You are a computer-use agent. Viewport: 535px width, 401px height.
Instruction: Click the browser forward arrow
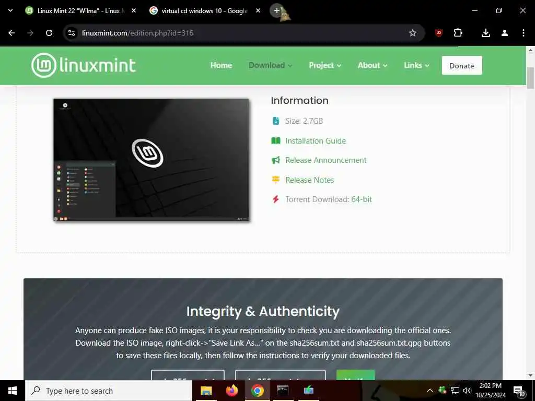coord(30,33)
